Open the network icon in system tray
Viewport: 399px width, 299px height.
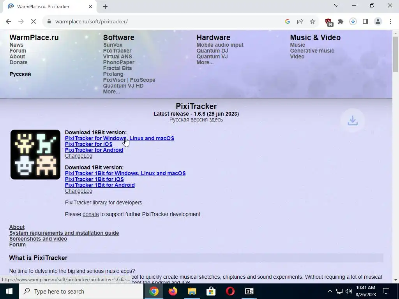click(339, 291)
